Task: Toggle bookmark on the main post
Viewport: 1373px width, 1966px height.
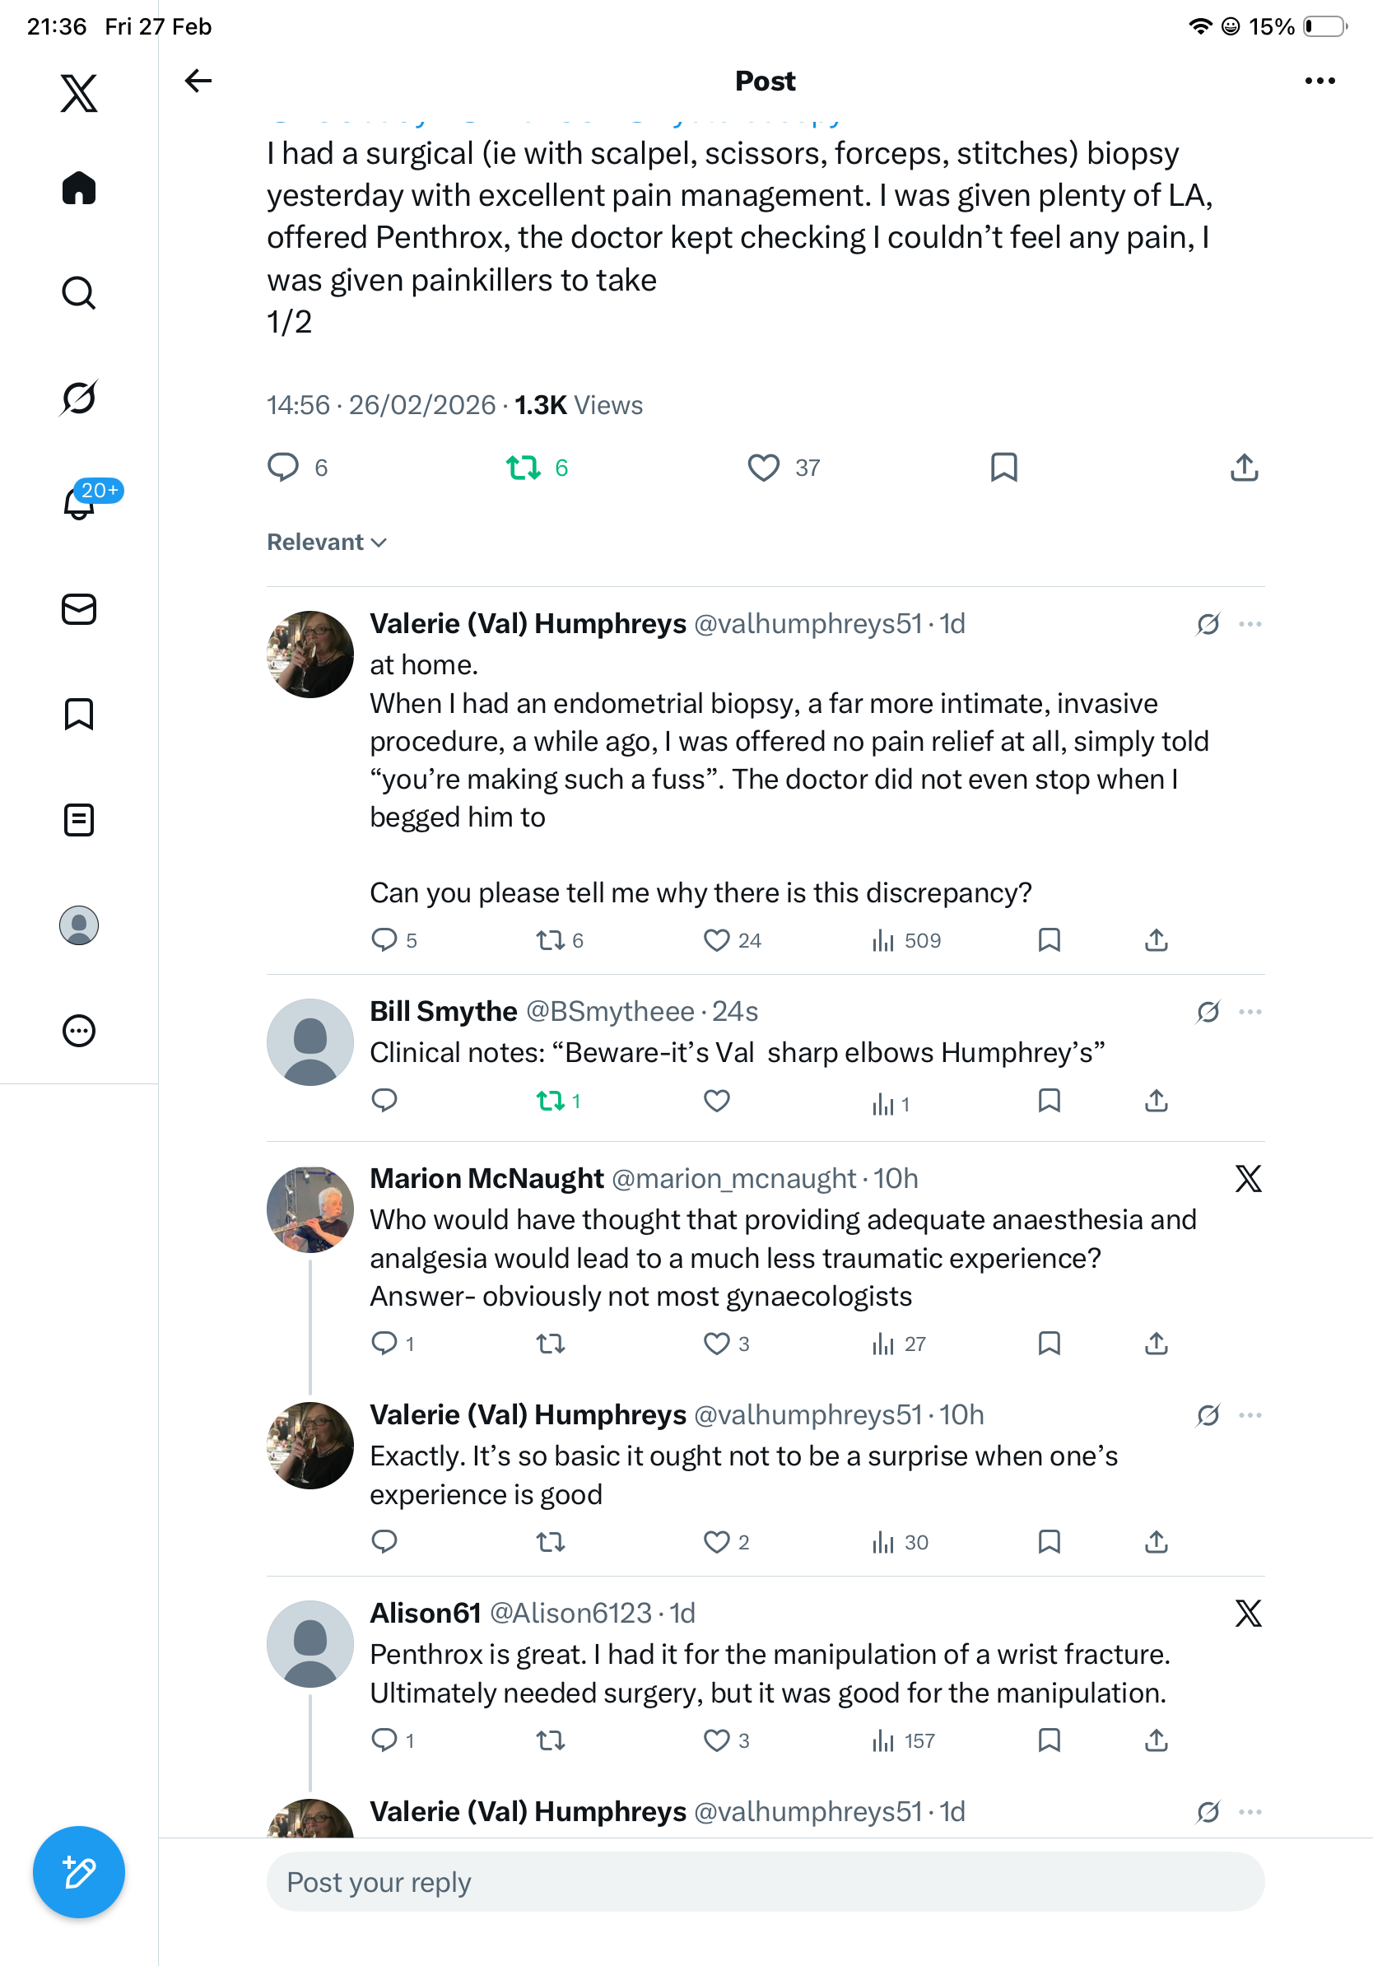Action: tap(1003, 468)
